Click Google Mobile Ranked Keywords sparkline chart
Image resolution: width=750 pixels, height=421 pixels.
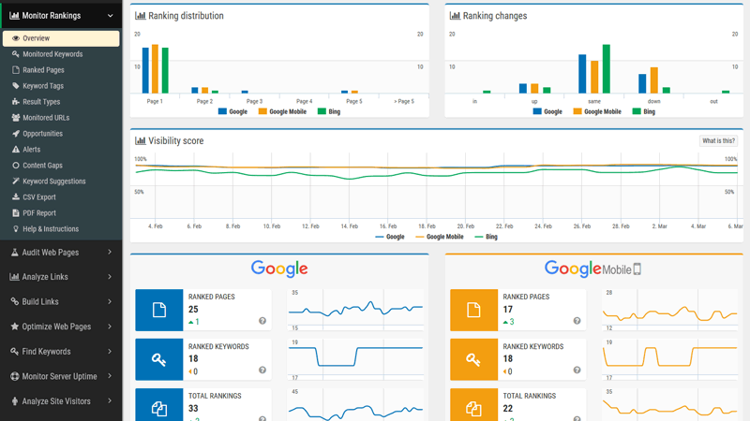(x=669, y=359)
